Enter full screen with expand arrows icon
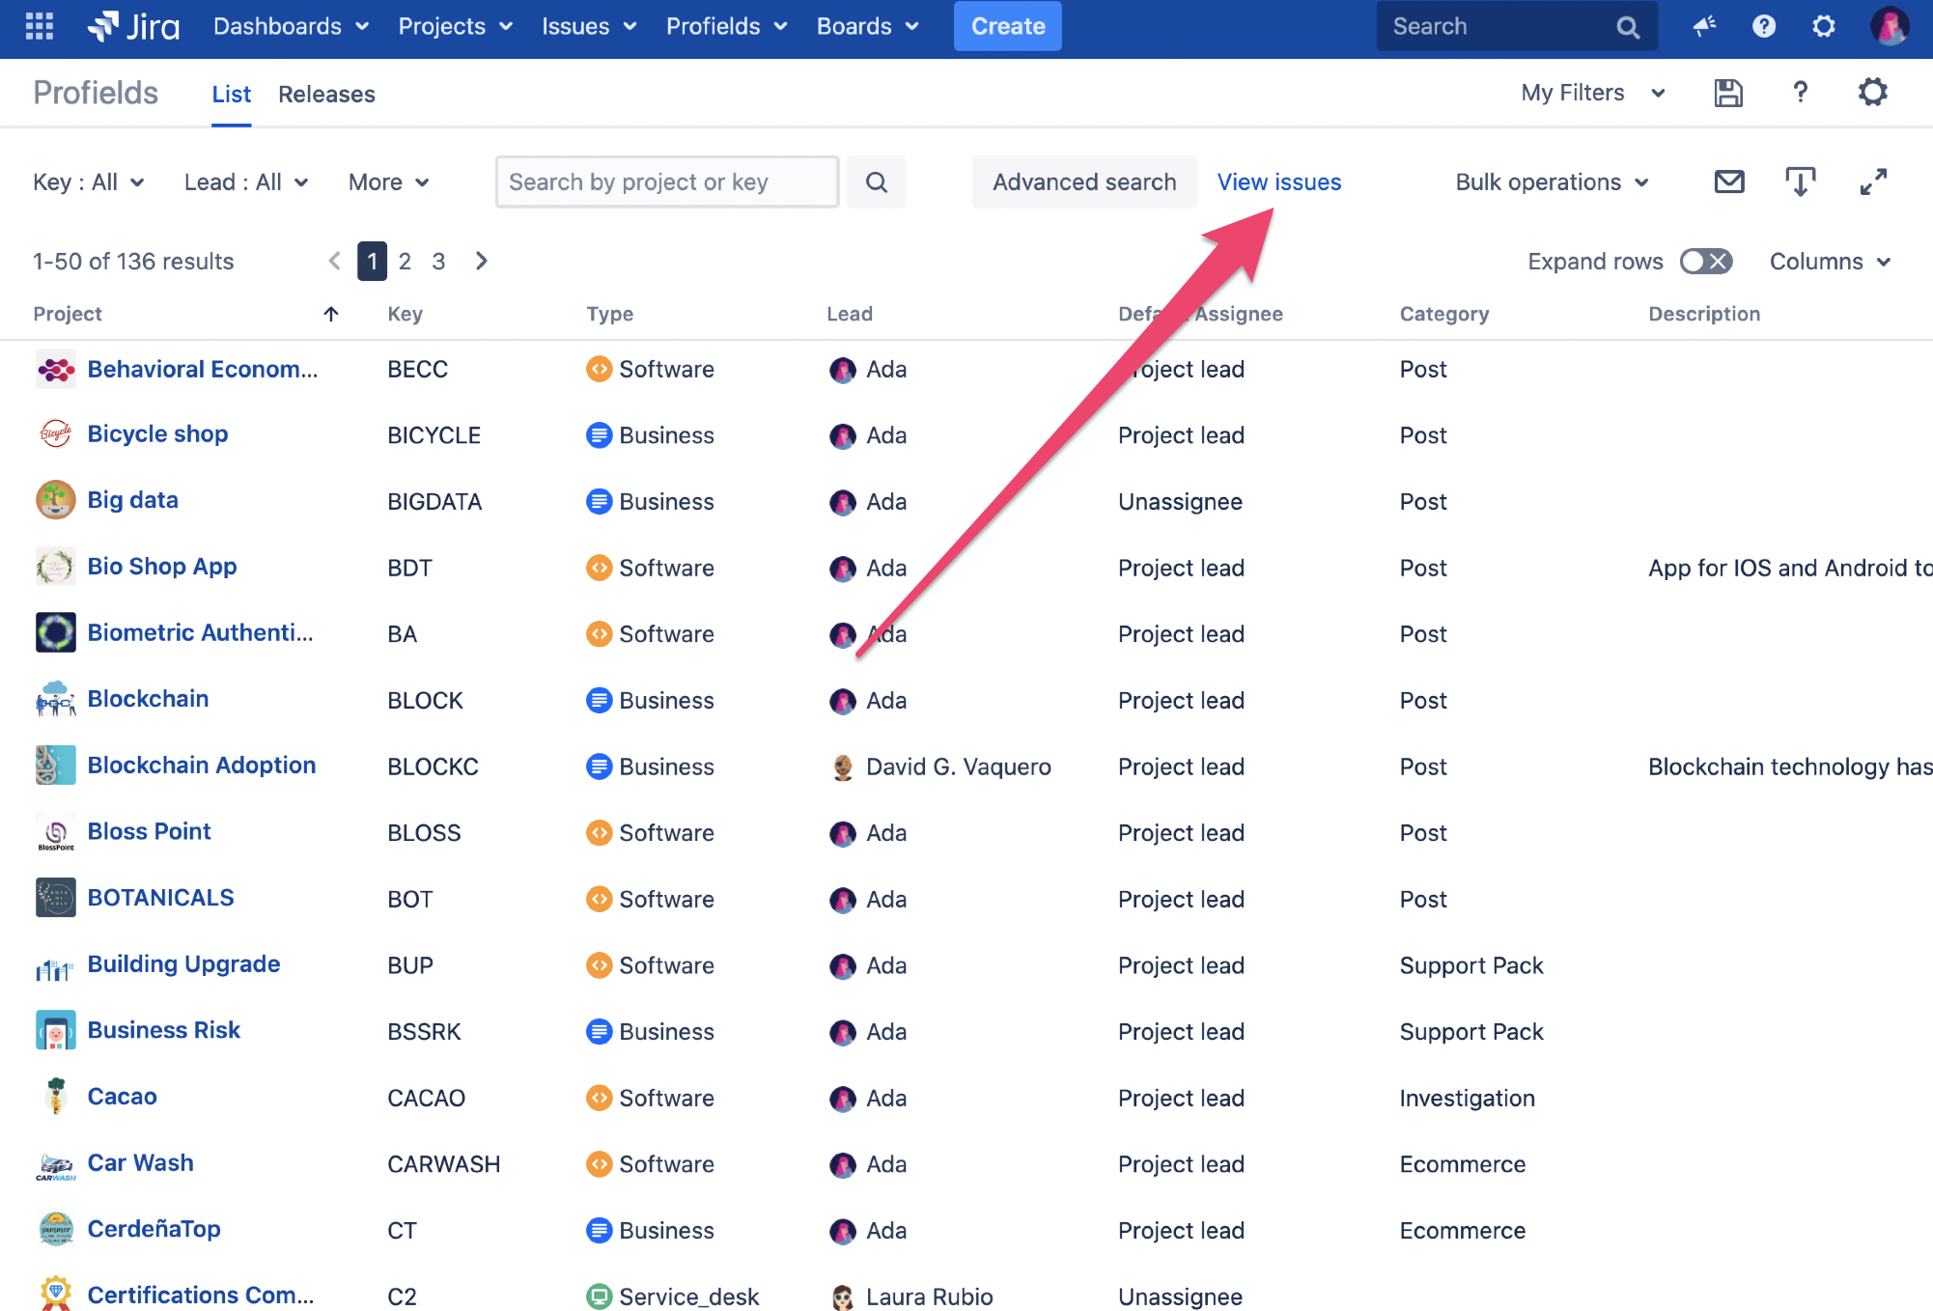The width and height of the screenshot is (1933, 1311). tap(1873, 181)
